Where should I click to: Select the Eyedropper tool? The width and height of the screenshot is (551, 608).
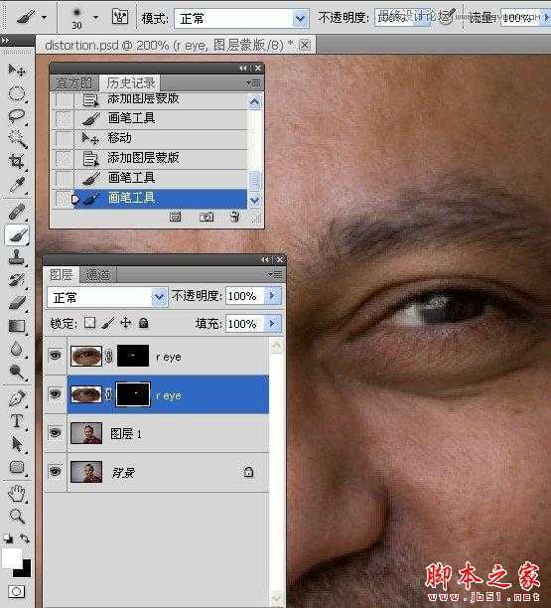[17, 184]
